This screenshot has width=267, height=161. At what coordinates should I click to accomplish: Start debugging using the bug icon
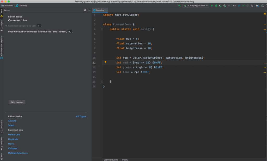click(x=216, y=5)
